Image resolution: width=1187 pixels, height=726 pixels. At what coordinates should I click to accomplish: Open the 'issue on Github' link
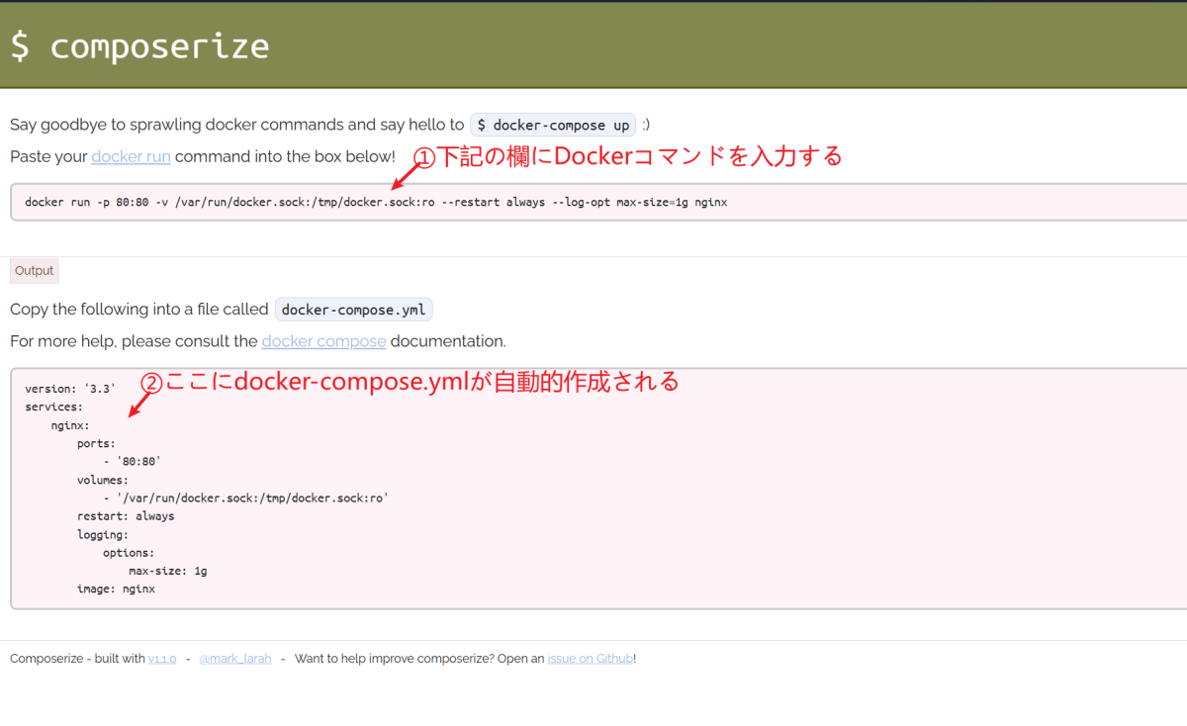(x=591, y=659)
